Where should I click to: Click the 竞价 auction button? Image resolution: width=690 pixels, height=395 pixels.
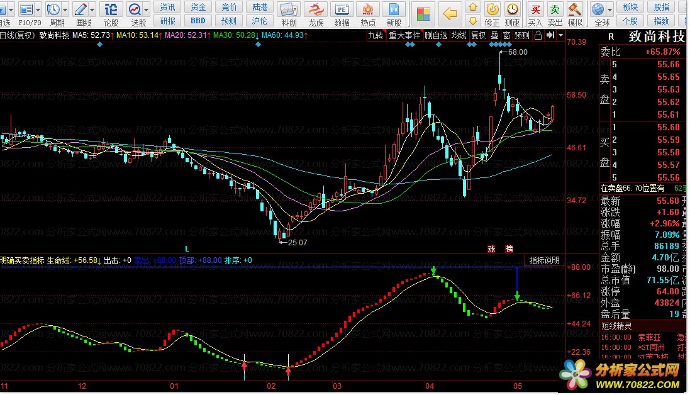point(229,7)
